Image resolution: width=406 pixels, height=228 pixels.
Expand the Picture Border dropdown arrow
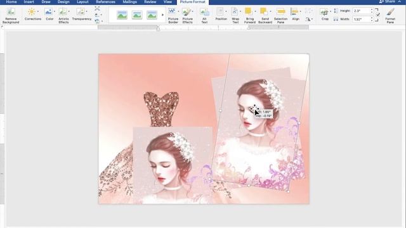tap(178, 11)
